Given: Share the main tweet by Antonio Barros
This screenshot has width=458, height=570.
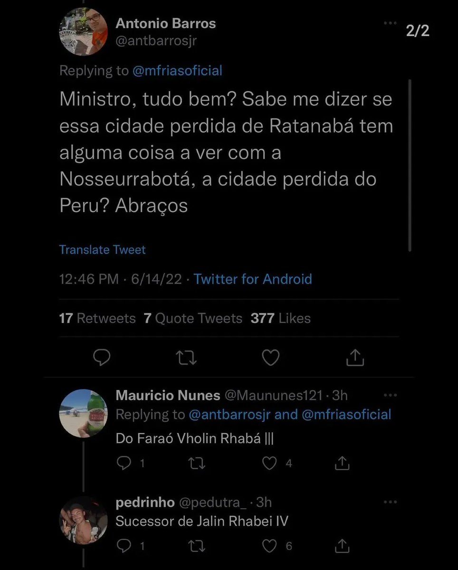Looking at the screenshot, I should point(355,357).
